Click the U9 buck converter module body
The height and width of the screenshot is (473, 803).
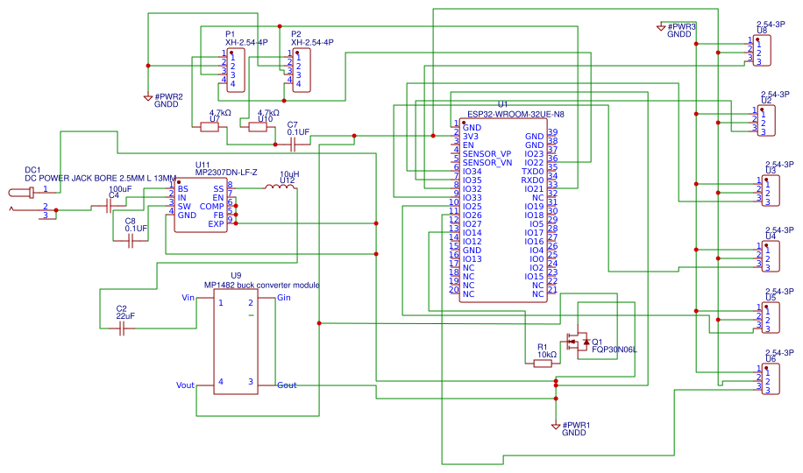(x=236, y=342)
